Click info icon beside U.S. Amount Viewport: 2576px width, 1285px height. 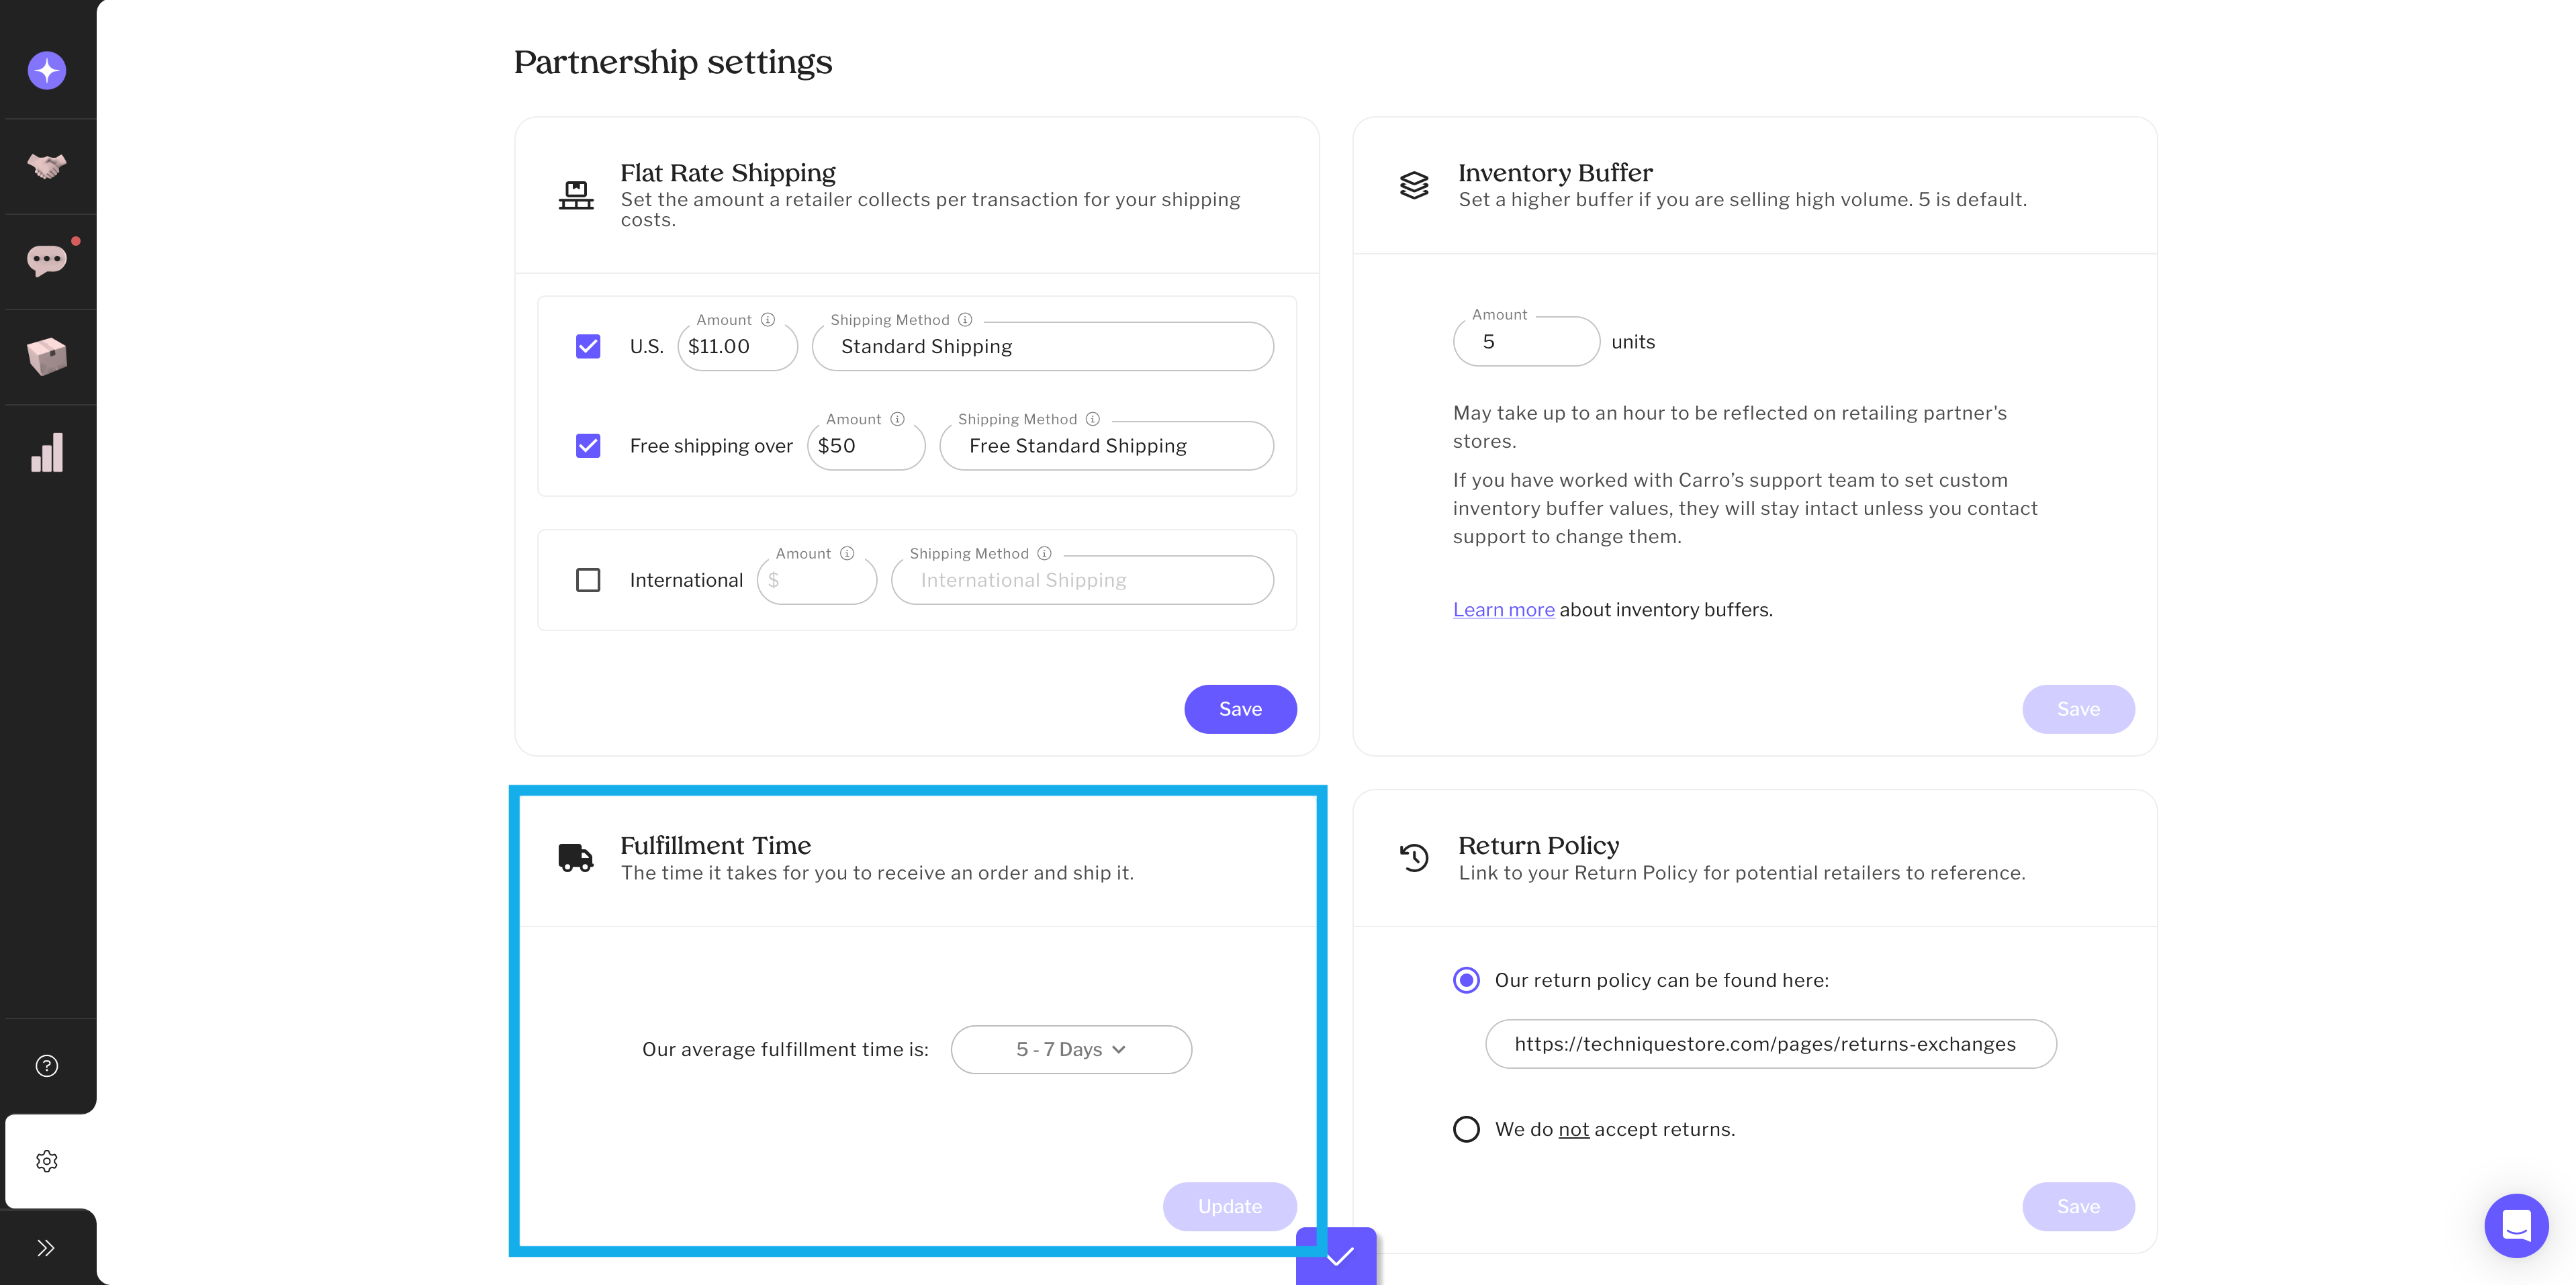[x=768, y=320]
